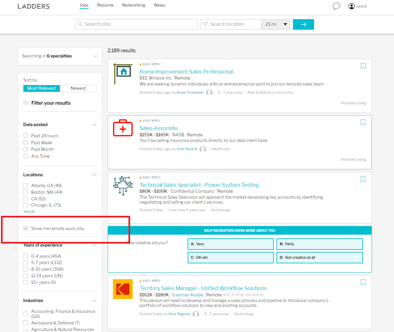Viewport: 394px width, 332px height.
Task: Choose Past Month date filter
Action: 26,149
